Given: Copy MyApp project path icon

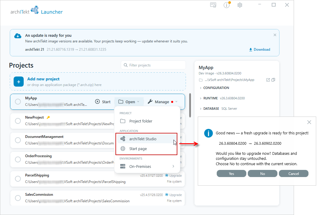Looking at the screenshot, I should [x=273, y=80].
